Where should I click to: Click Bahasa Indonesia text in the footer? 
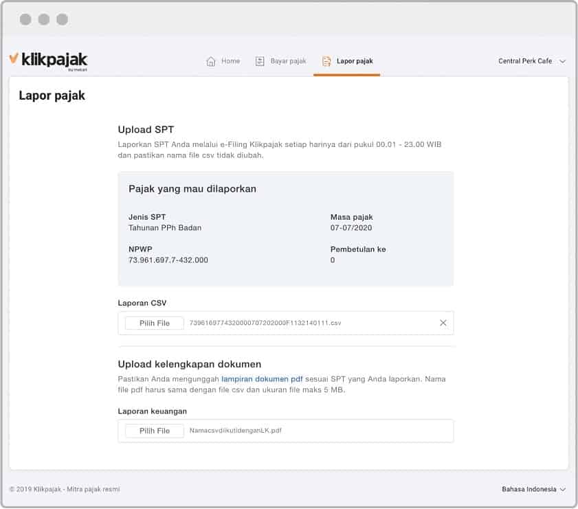pyautogui.click(x=527, y=489)
